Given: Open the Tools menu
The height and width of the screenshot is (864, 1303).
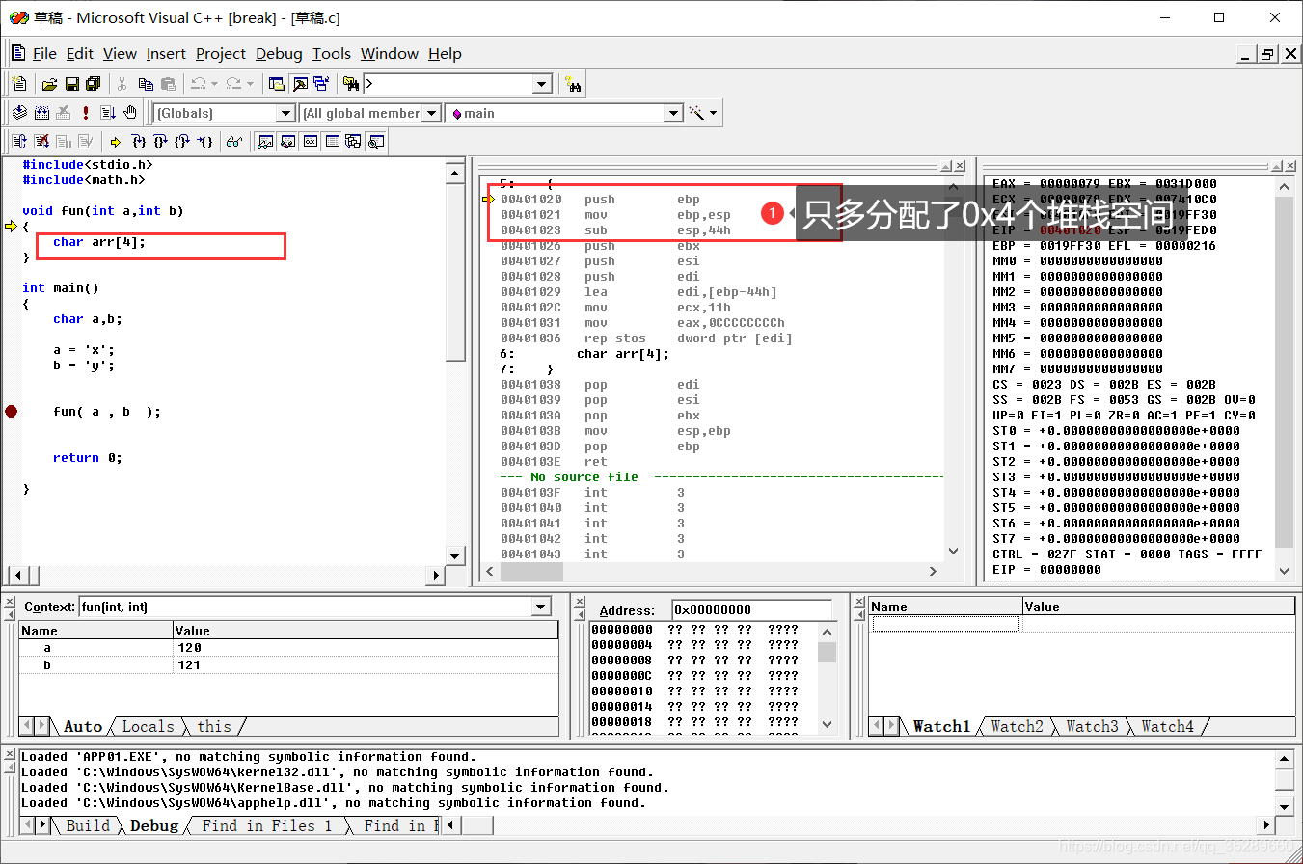Looking at the screenshot, I should 331,54.
